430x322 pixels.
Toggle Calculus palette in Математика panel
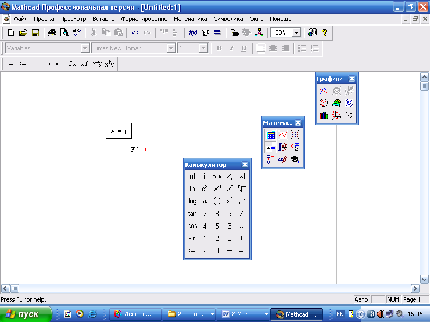283,147
